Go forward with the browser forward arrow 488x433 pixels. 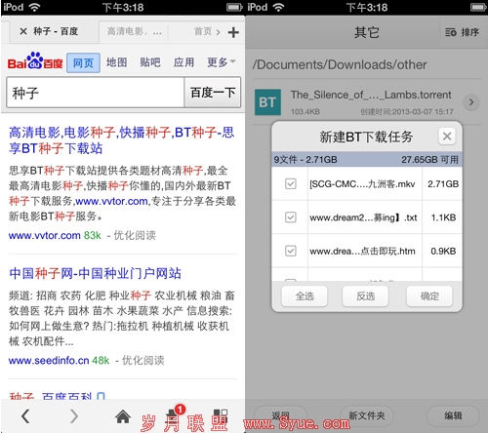(74, 416)
